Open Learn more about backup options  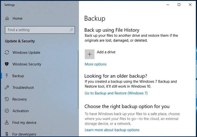(x=112, y=130)
